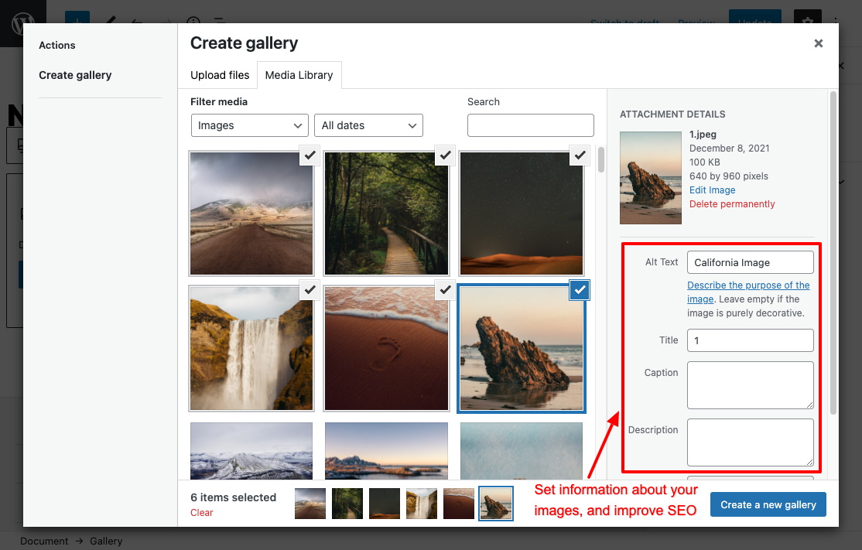Click the Create gallery dialog title
Image resolution: width=862 pixels, height=550 pixels.
coord(244,43)
